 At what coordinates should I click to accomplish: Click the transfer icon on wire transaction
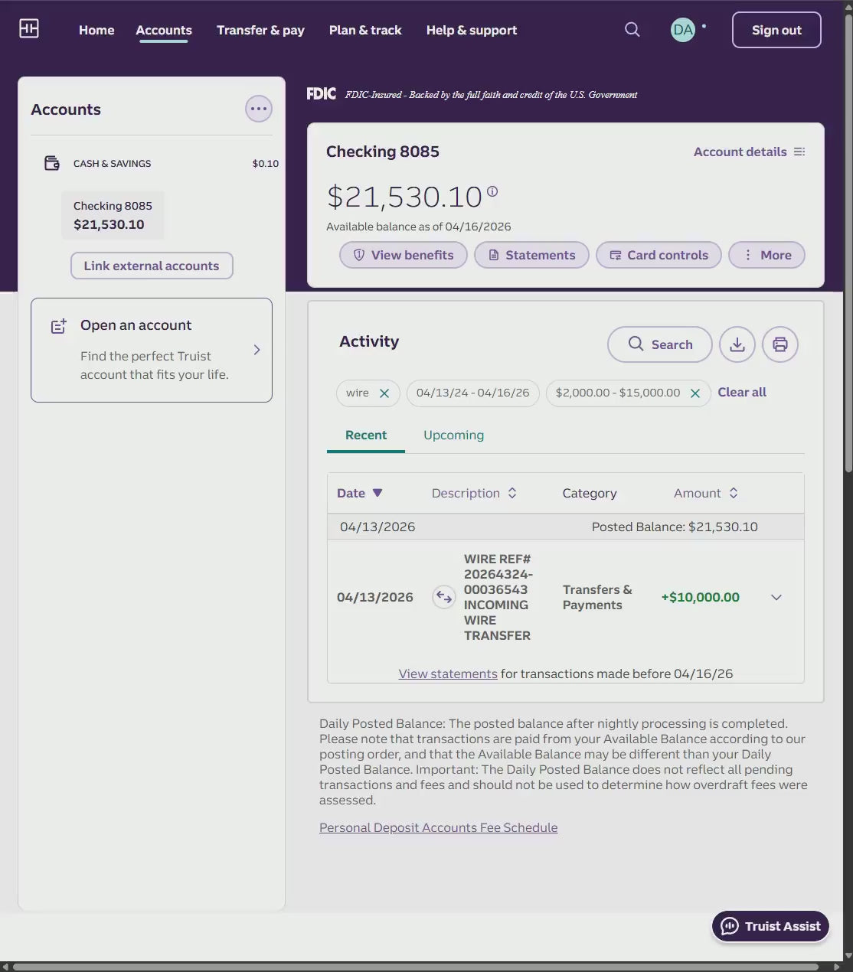pos(444,597)
